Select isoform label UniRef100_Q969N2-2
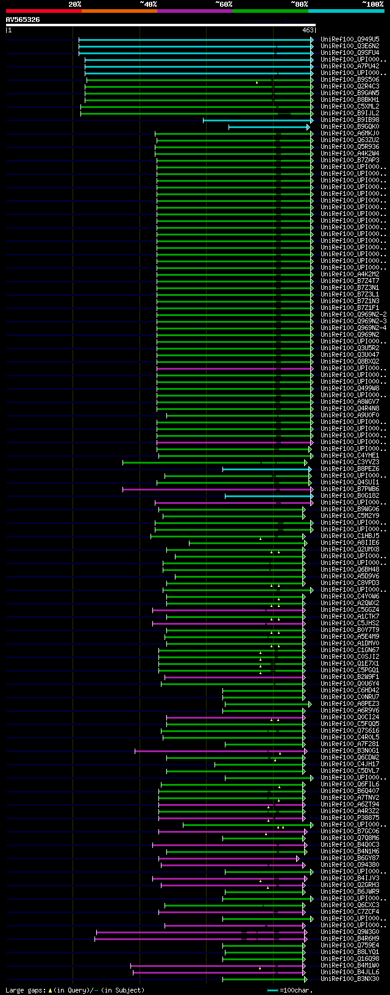 pos(353,314)
